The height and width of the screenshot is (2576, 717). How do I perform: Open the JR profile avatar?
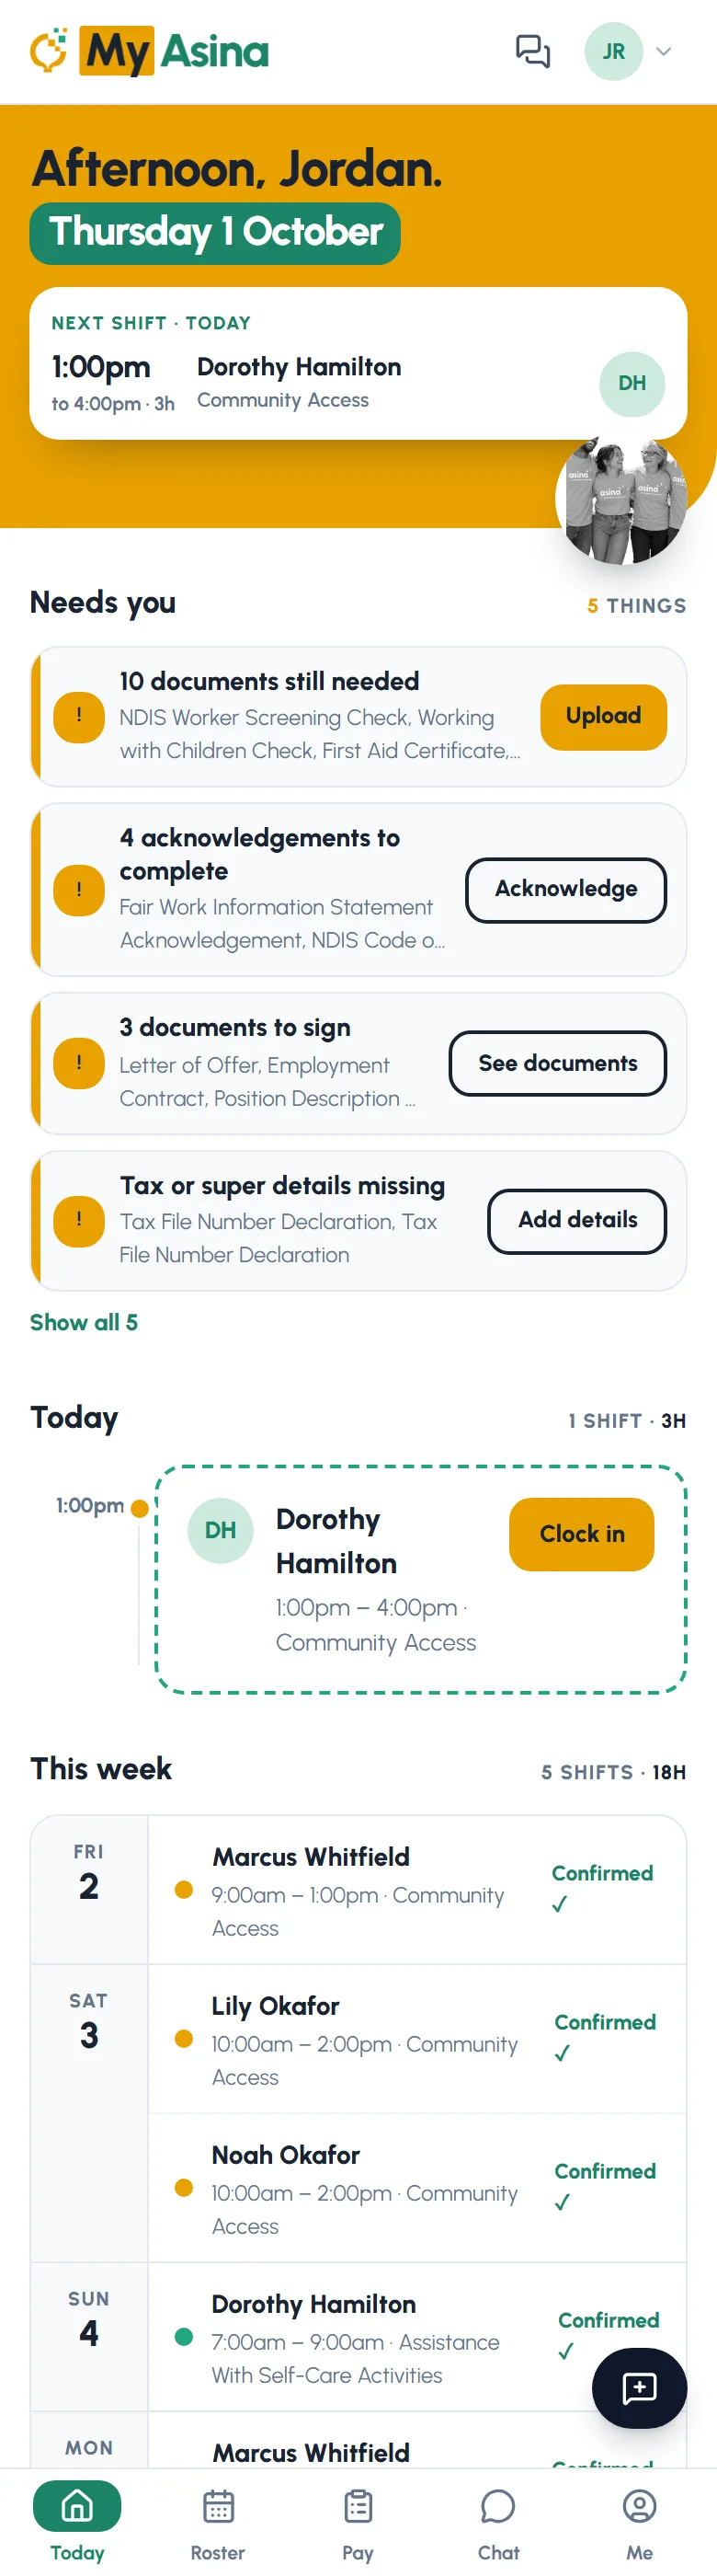click(x=613, y=51)
